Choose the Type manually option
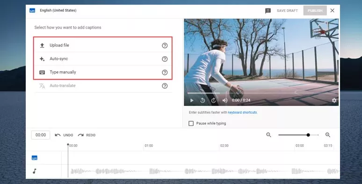Viewport: 362px width, 184px height. pyautogui.click(x=103, y=72)
